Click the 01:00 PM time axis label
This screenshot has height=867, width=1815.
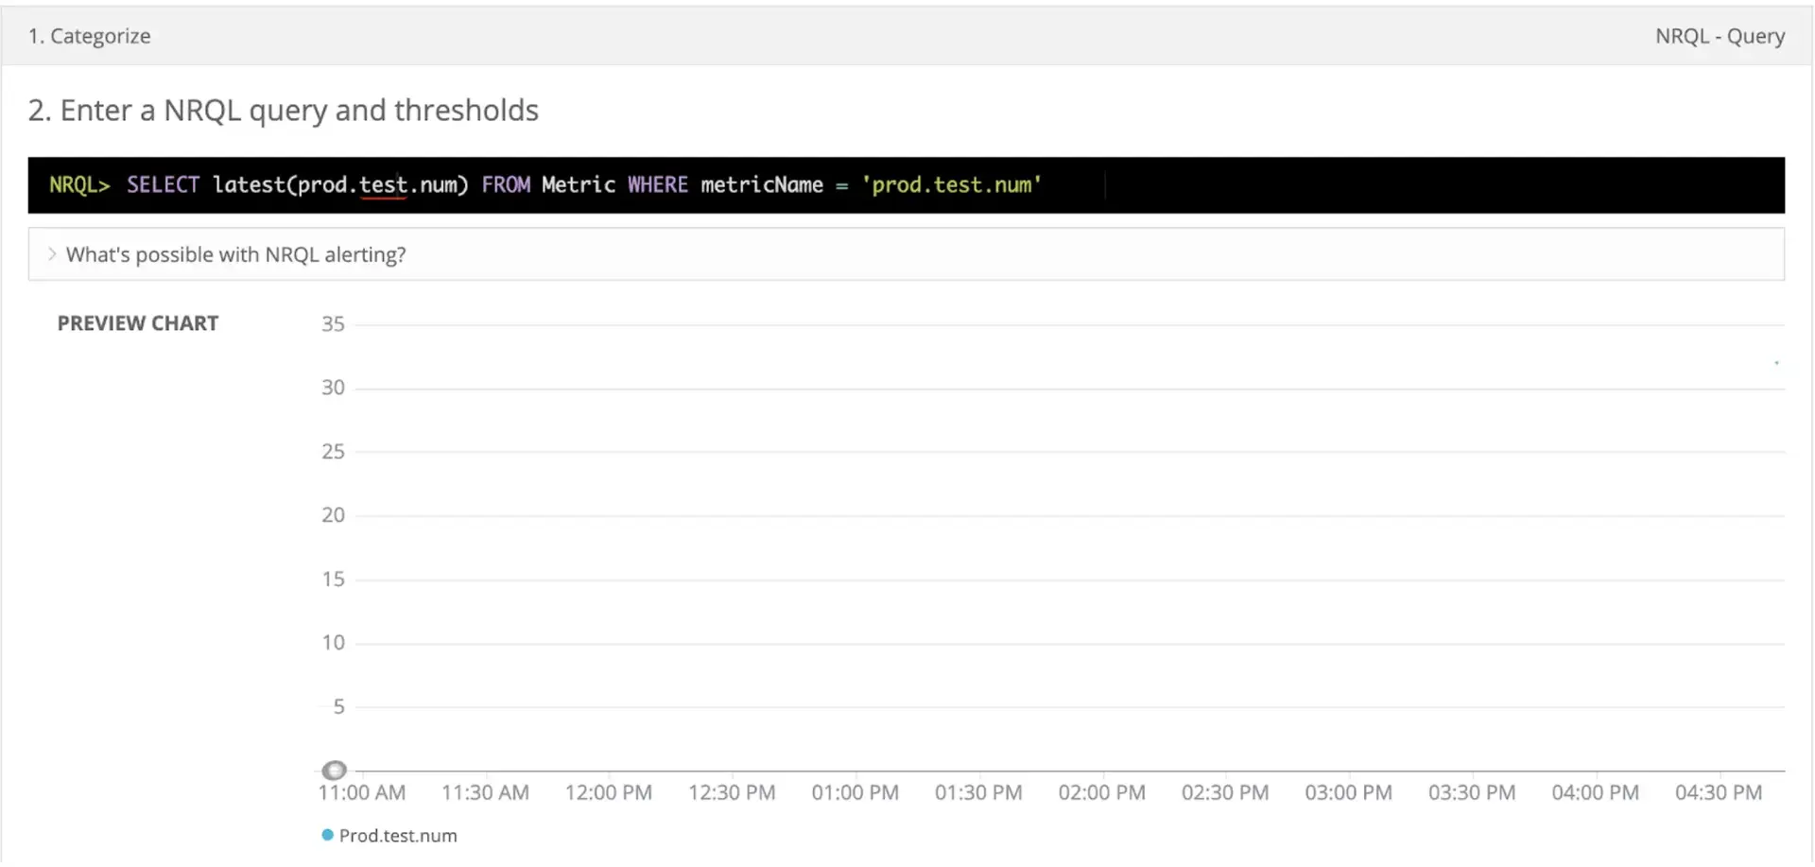(855, 792)
